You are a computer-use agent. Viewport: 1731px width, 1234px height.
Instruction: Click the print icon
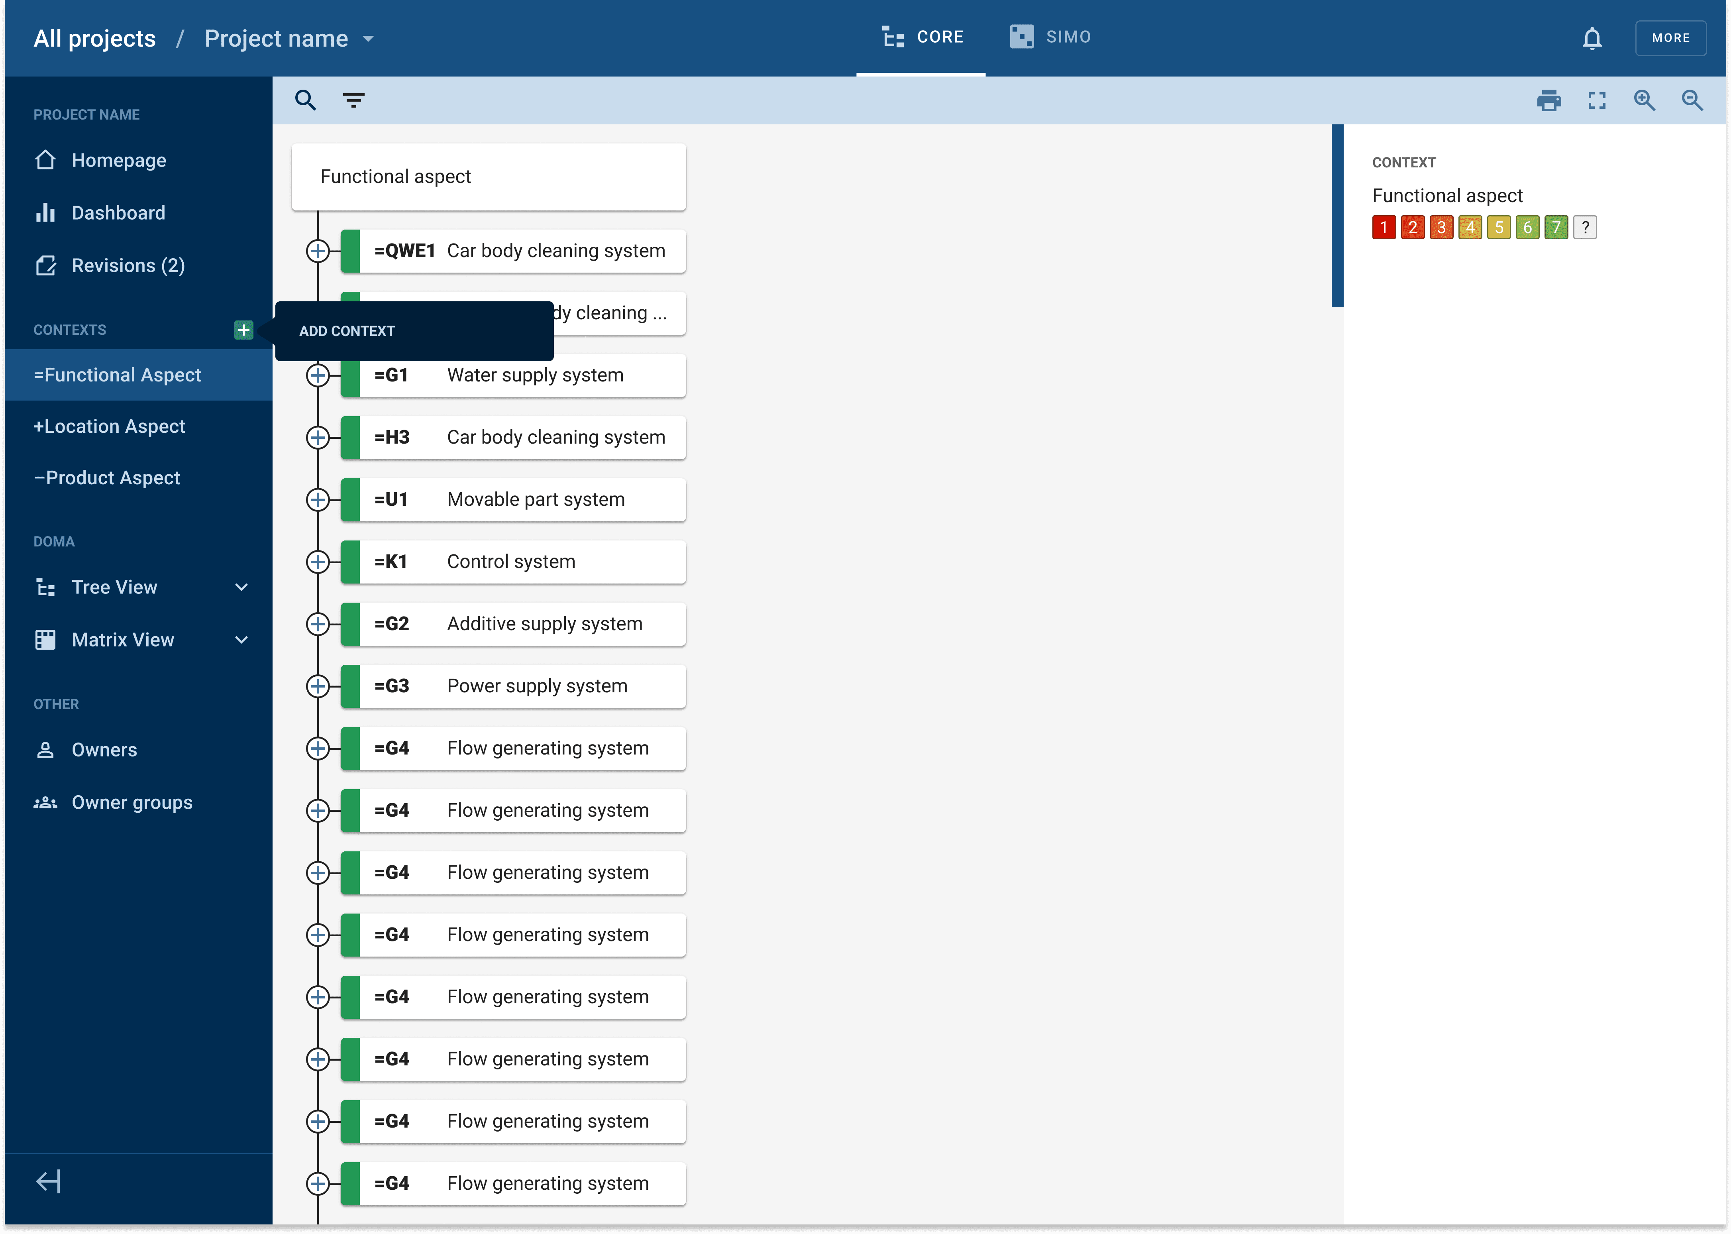1549,100
